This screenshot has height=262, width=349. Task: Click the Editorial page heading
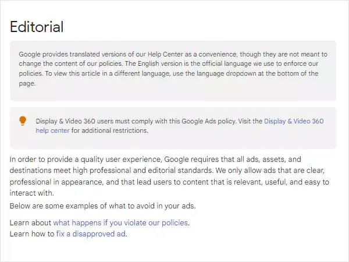point(37,27)
